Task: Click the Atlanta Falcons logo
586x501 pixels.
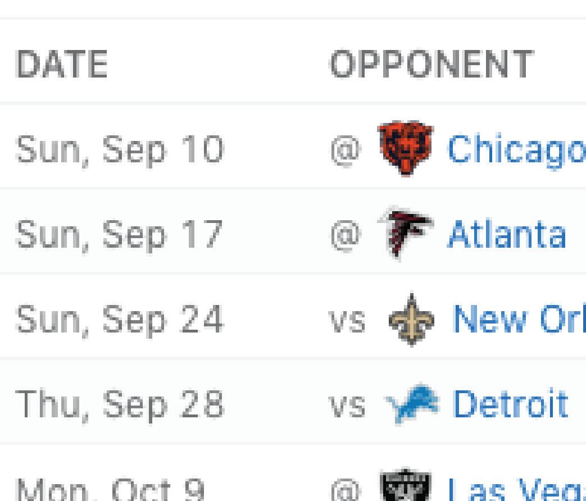Action: pos(406,233)
